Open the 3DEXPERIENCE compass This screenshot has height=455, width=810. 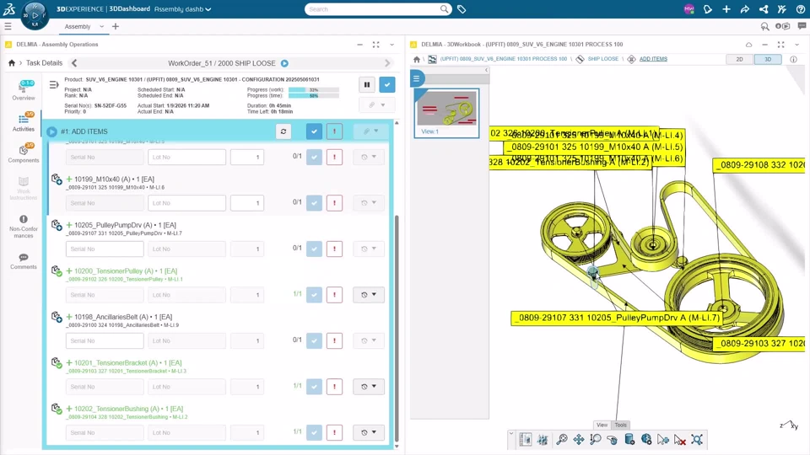click(x=35, y=15)
